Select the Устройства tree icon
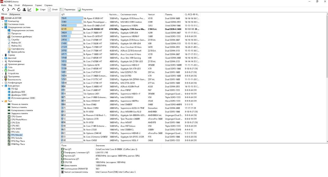 pyautogui.click(x=6, y=74)
